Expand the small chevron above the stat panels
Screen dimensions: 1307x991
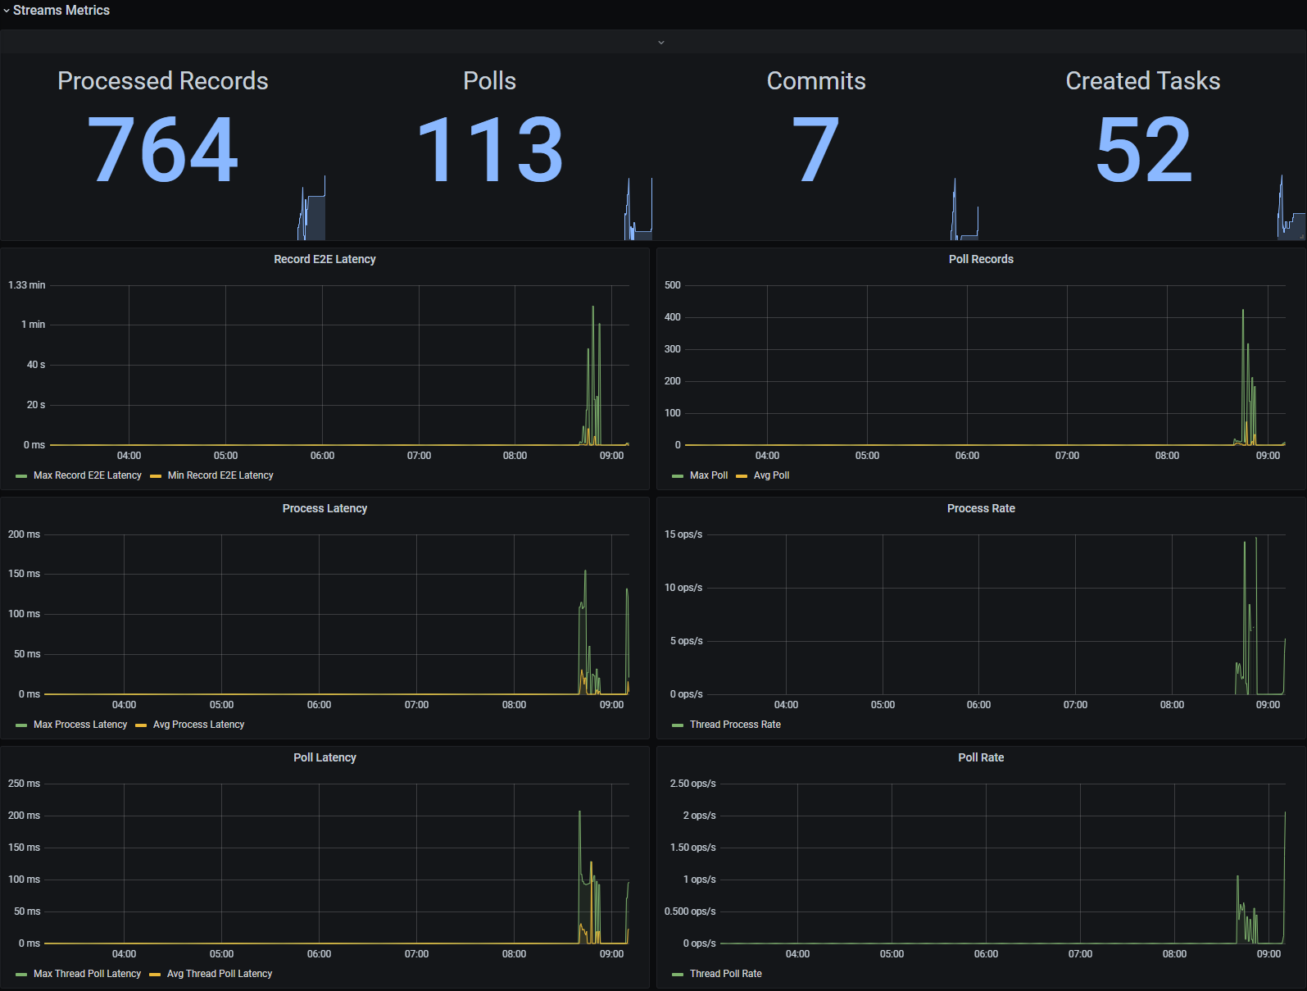(661, 43)
